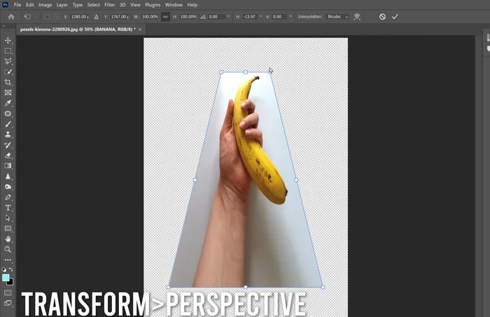This screenshot has width=490, height=317.
Task: Select the Horizontal Type tool
Action: [x=8, y=208]
